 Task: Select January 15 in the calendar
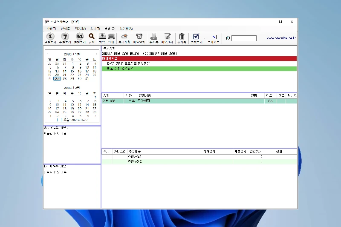tap(72, 71)
